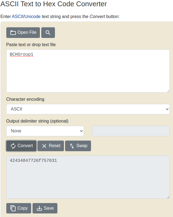Click the output textarea resize handle corner
173x217 pixels.
[x=168, y=197]
